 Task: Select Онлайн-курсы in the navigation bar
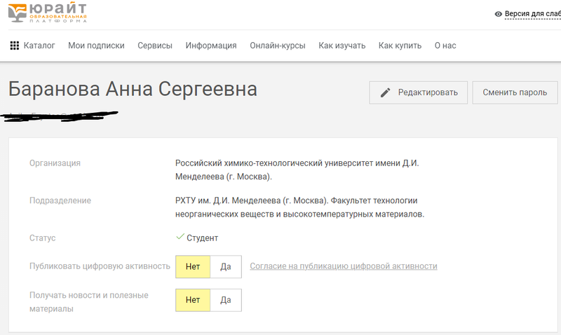click(278, 46)
